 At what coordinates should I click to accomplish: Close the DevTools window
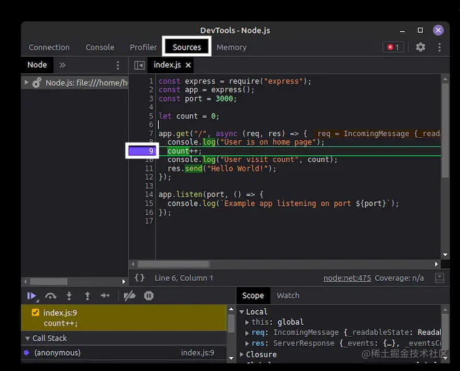click(439, 30)
